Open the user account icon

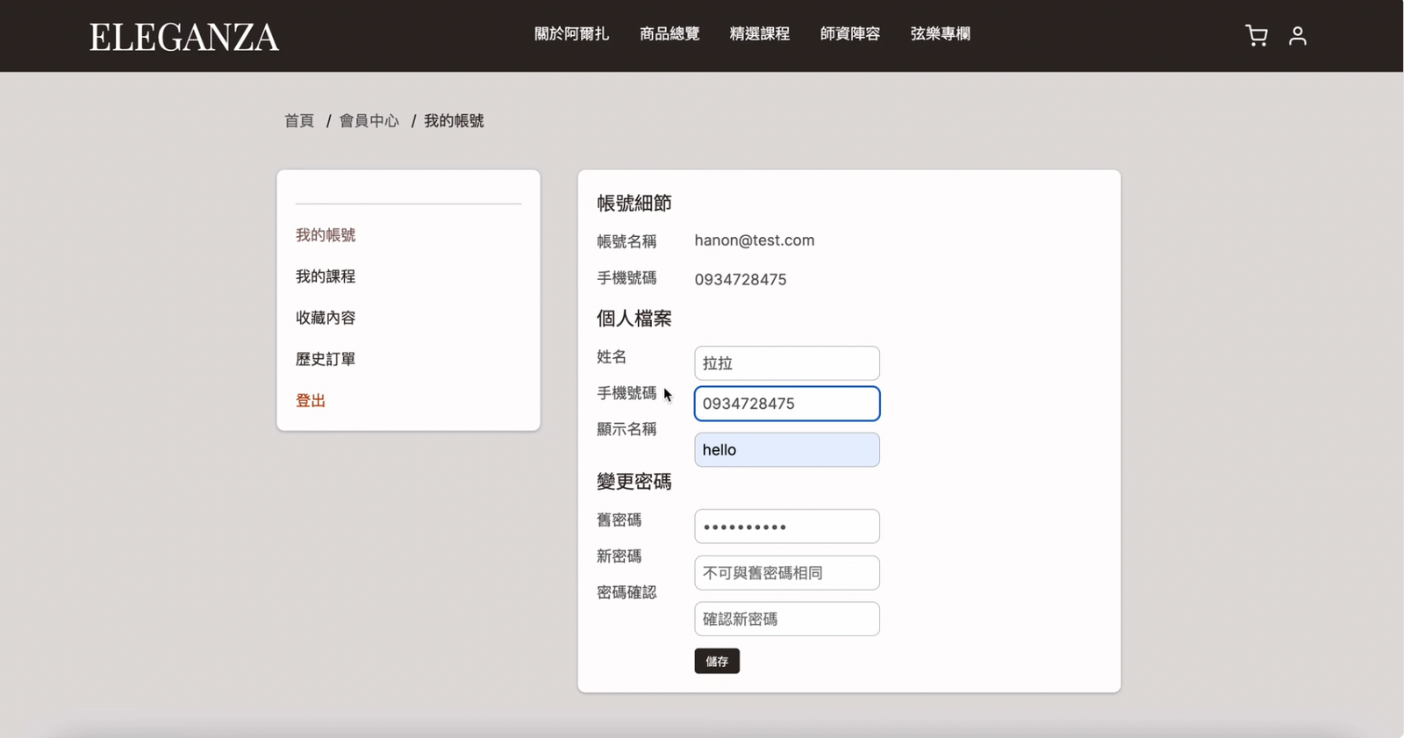click(x=1298, y=36)
